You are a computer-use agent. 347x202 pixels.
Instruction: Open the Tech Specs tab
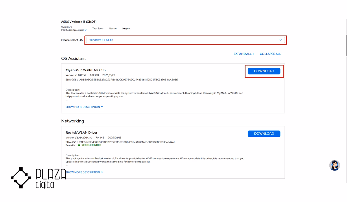coord(98,29)
